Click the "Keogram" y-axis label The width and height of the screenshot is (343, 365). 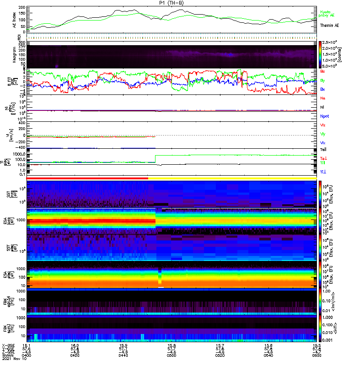pos(15,55)
